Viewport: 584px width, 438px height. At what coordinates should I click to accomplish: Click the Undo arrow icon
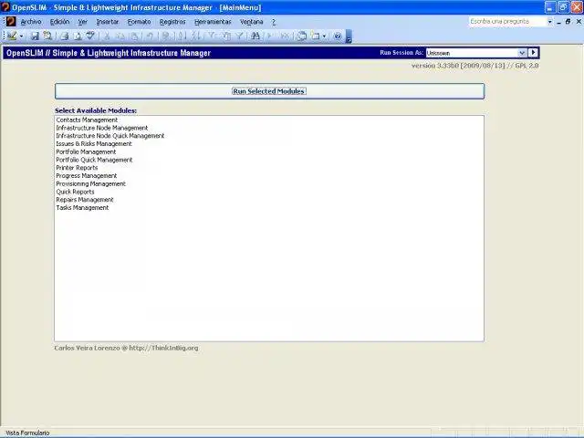(x=150, y=36)
